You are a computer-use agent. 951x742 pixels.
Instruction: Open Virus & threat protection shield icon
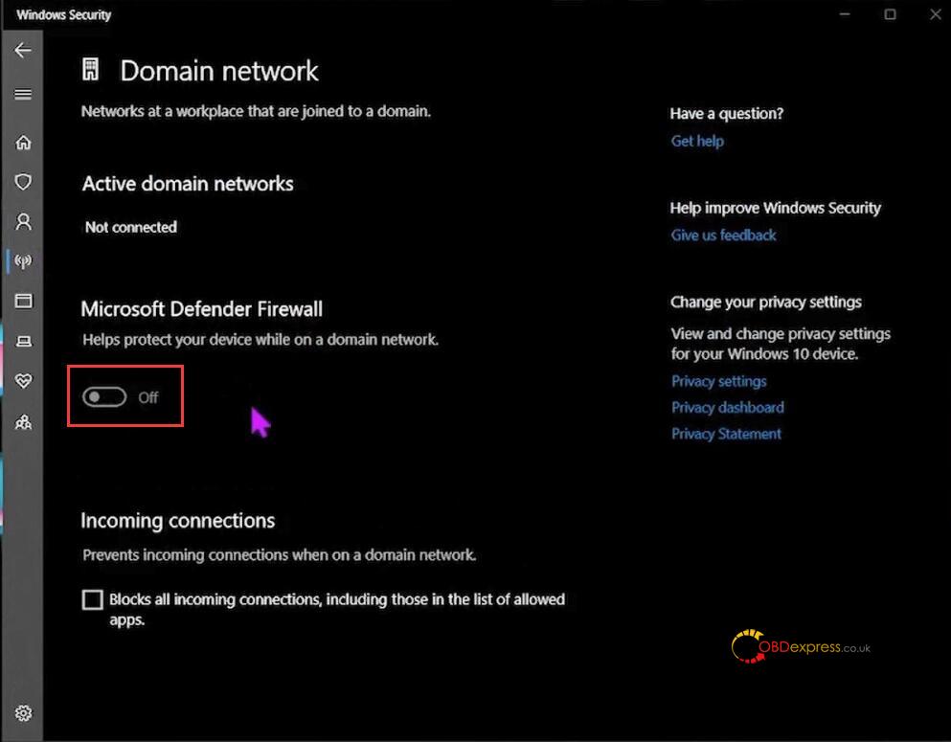click(x=23, y=182)
